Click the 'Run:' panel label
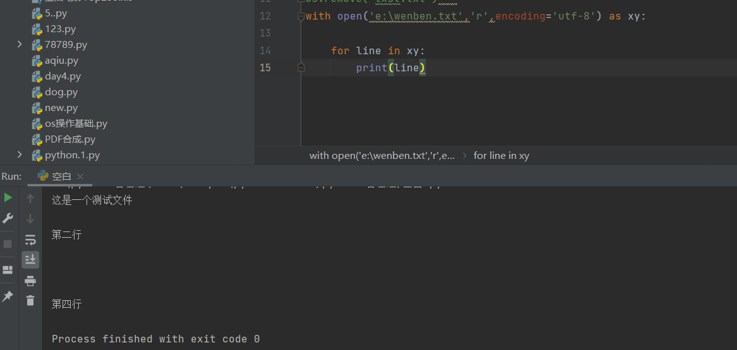 [12, 177]
